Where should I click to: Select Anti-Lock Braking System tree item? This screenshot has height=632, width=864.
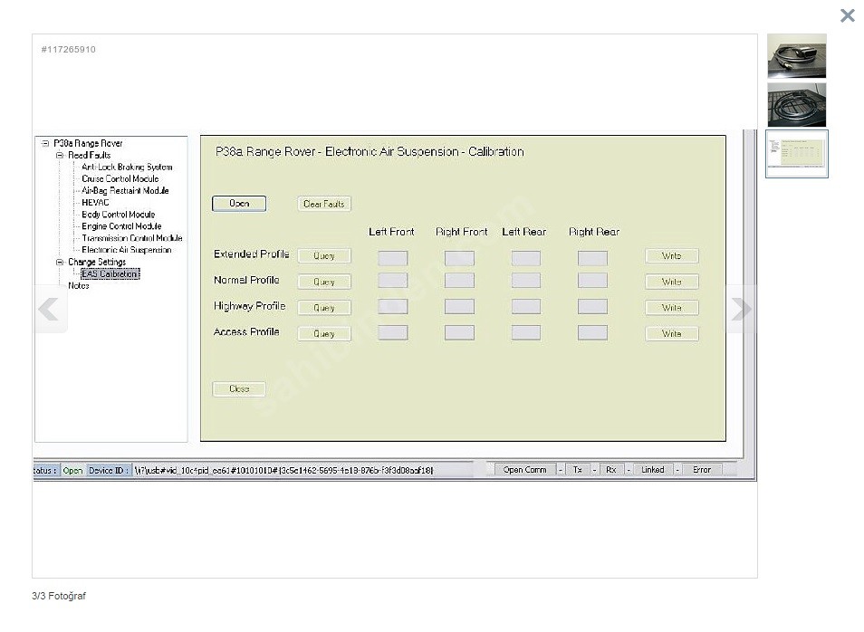tap(126, 167)
